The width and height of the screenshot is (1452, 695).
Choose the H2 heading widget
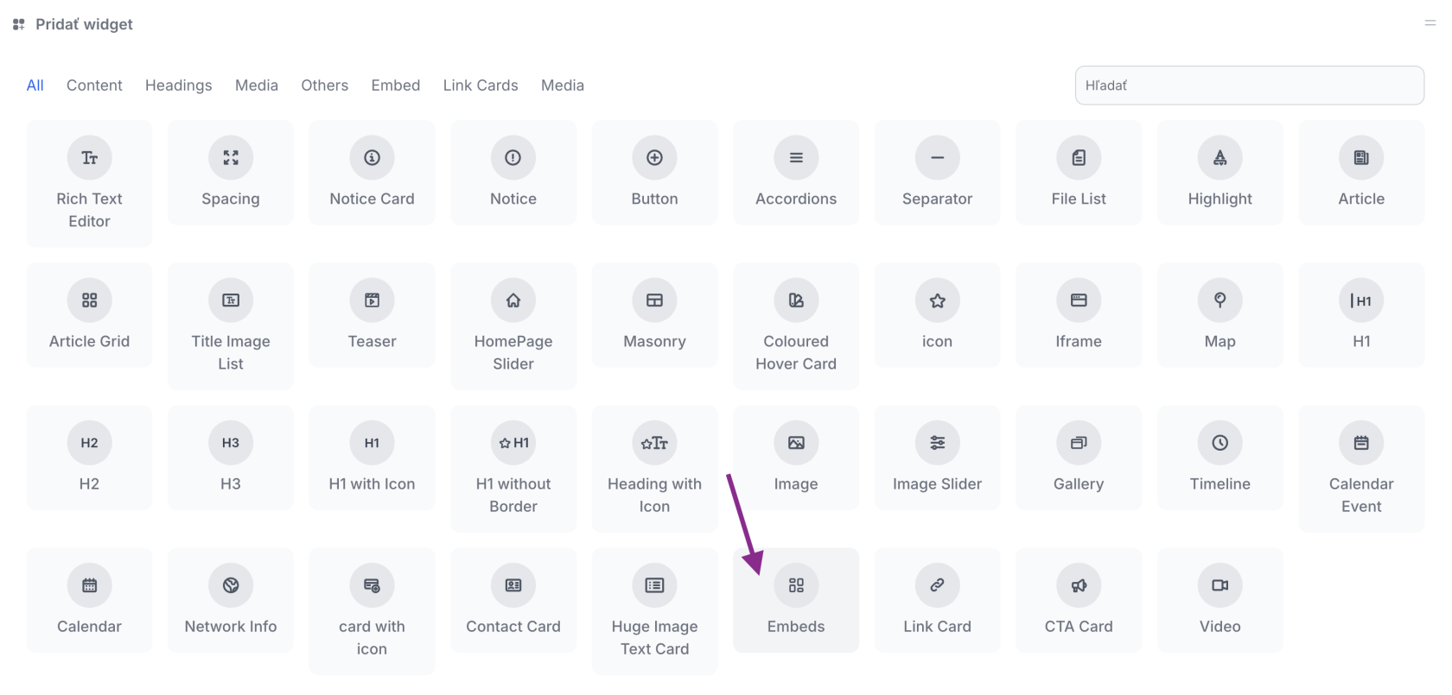pyautogui.click(x=89, y=458)
